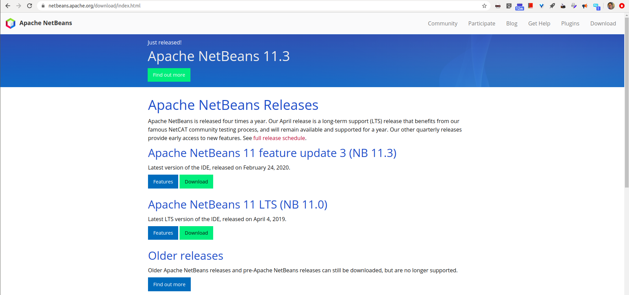Click the April 4, 2019 release date line
The width and height of the screenshot is (629, 295).
[217, 219]
